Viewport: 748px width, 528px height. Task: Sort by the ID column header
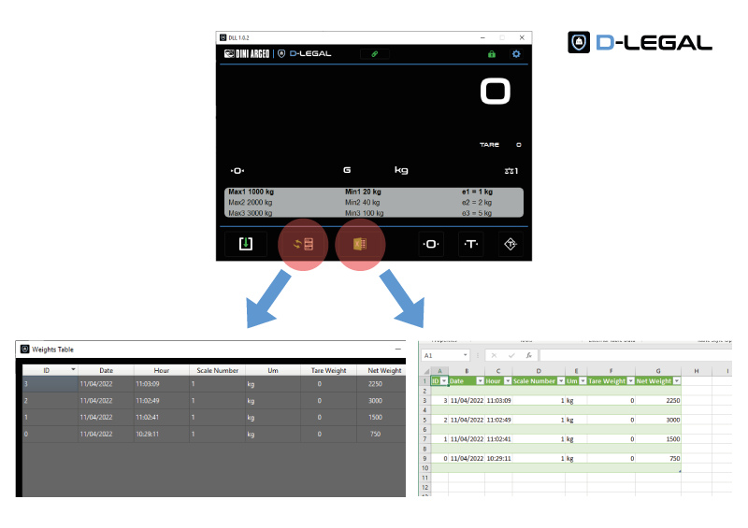(47, 370)
